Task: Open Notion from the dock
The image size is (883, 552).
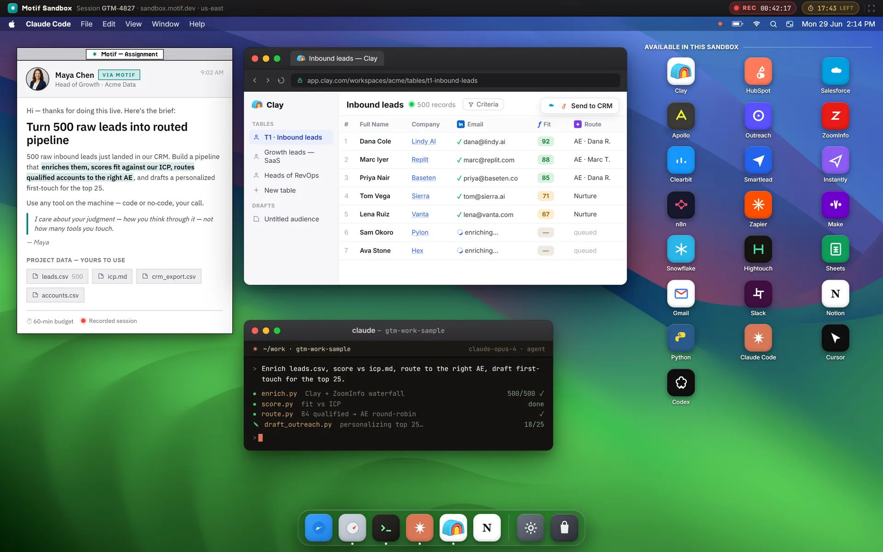Action: point(487,528)
